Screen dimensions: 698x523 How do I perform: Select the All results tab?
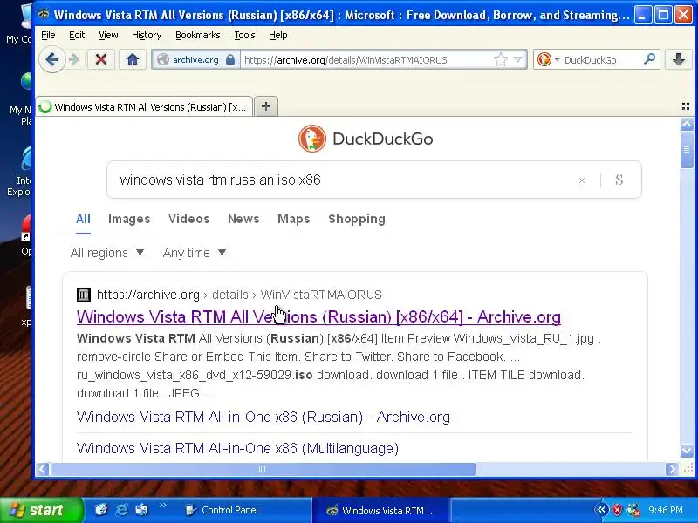click(83, 219)
